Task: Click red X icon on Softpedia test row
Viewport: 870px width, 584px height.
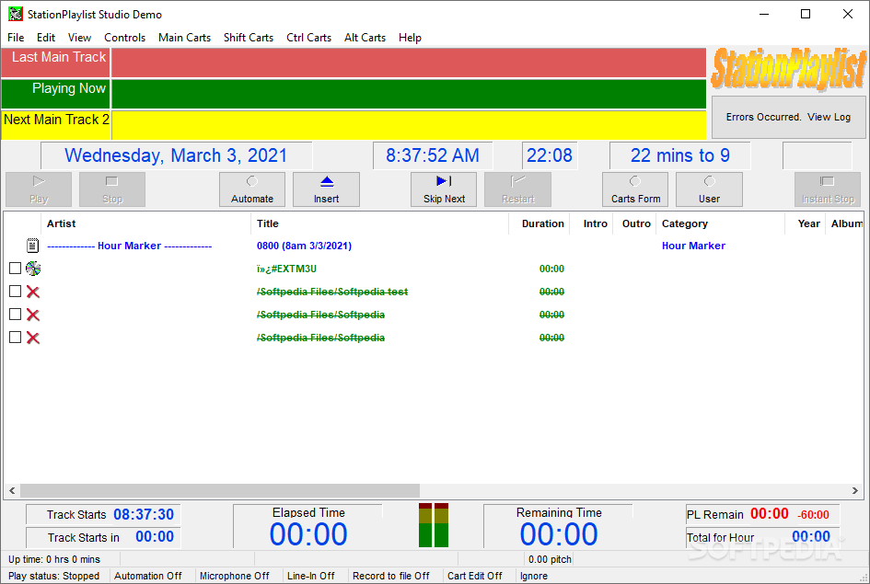Action: coord(33,292)
